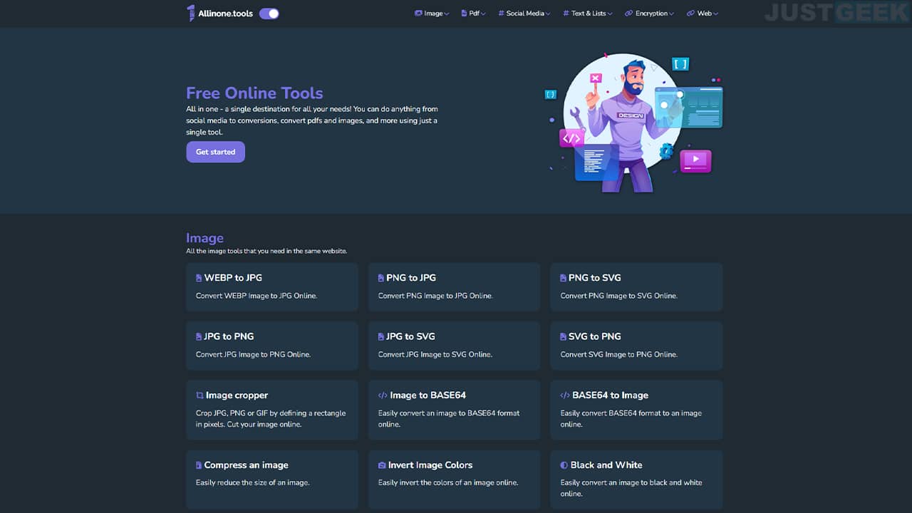Click the PNG to JPG file icon

click(381, 278)
